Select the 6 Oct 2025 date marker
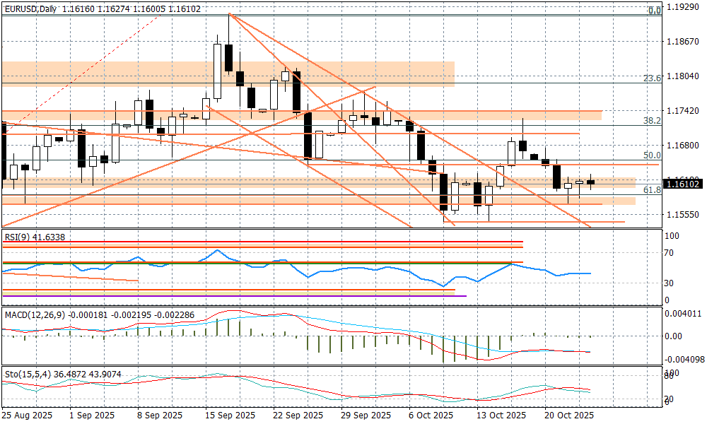The height and width of the screenshot is (424, 707). click(433, 416)
